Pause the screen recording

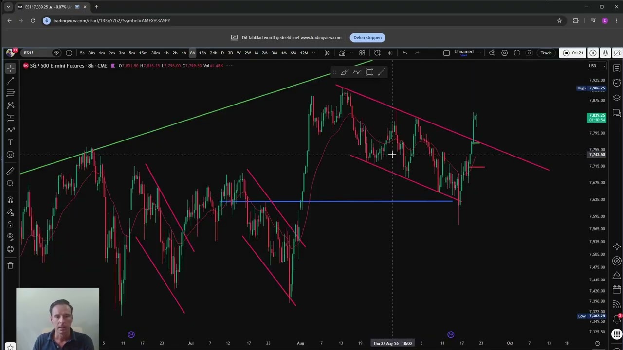pyautogui.click(x=593, y=52)
